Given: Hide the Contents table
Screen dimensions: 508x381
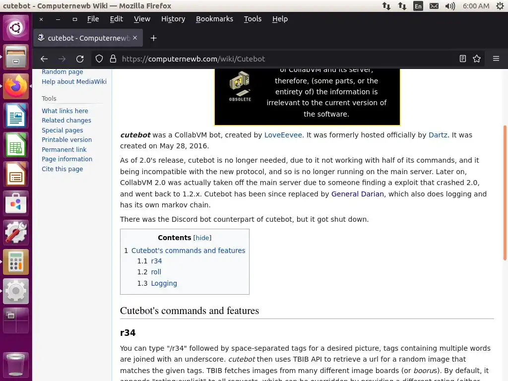Looking at the screenshot, I should tap(202, 238).
